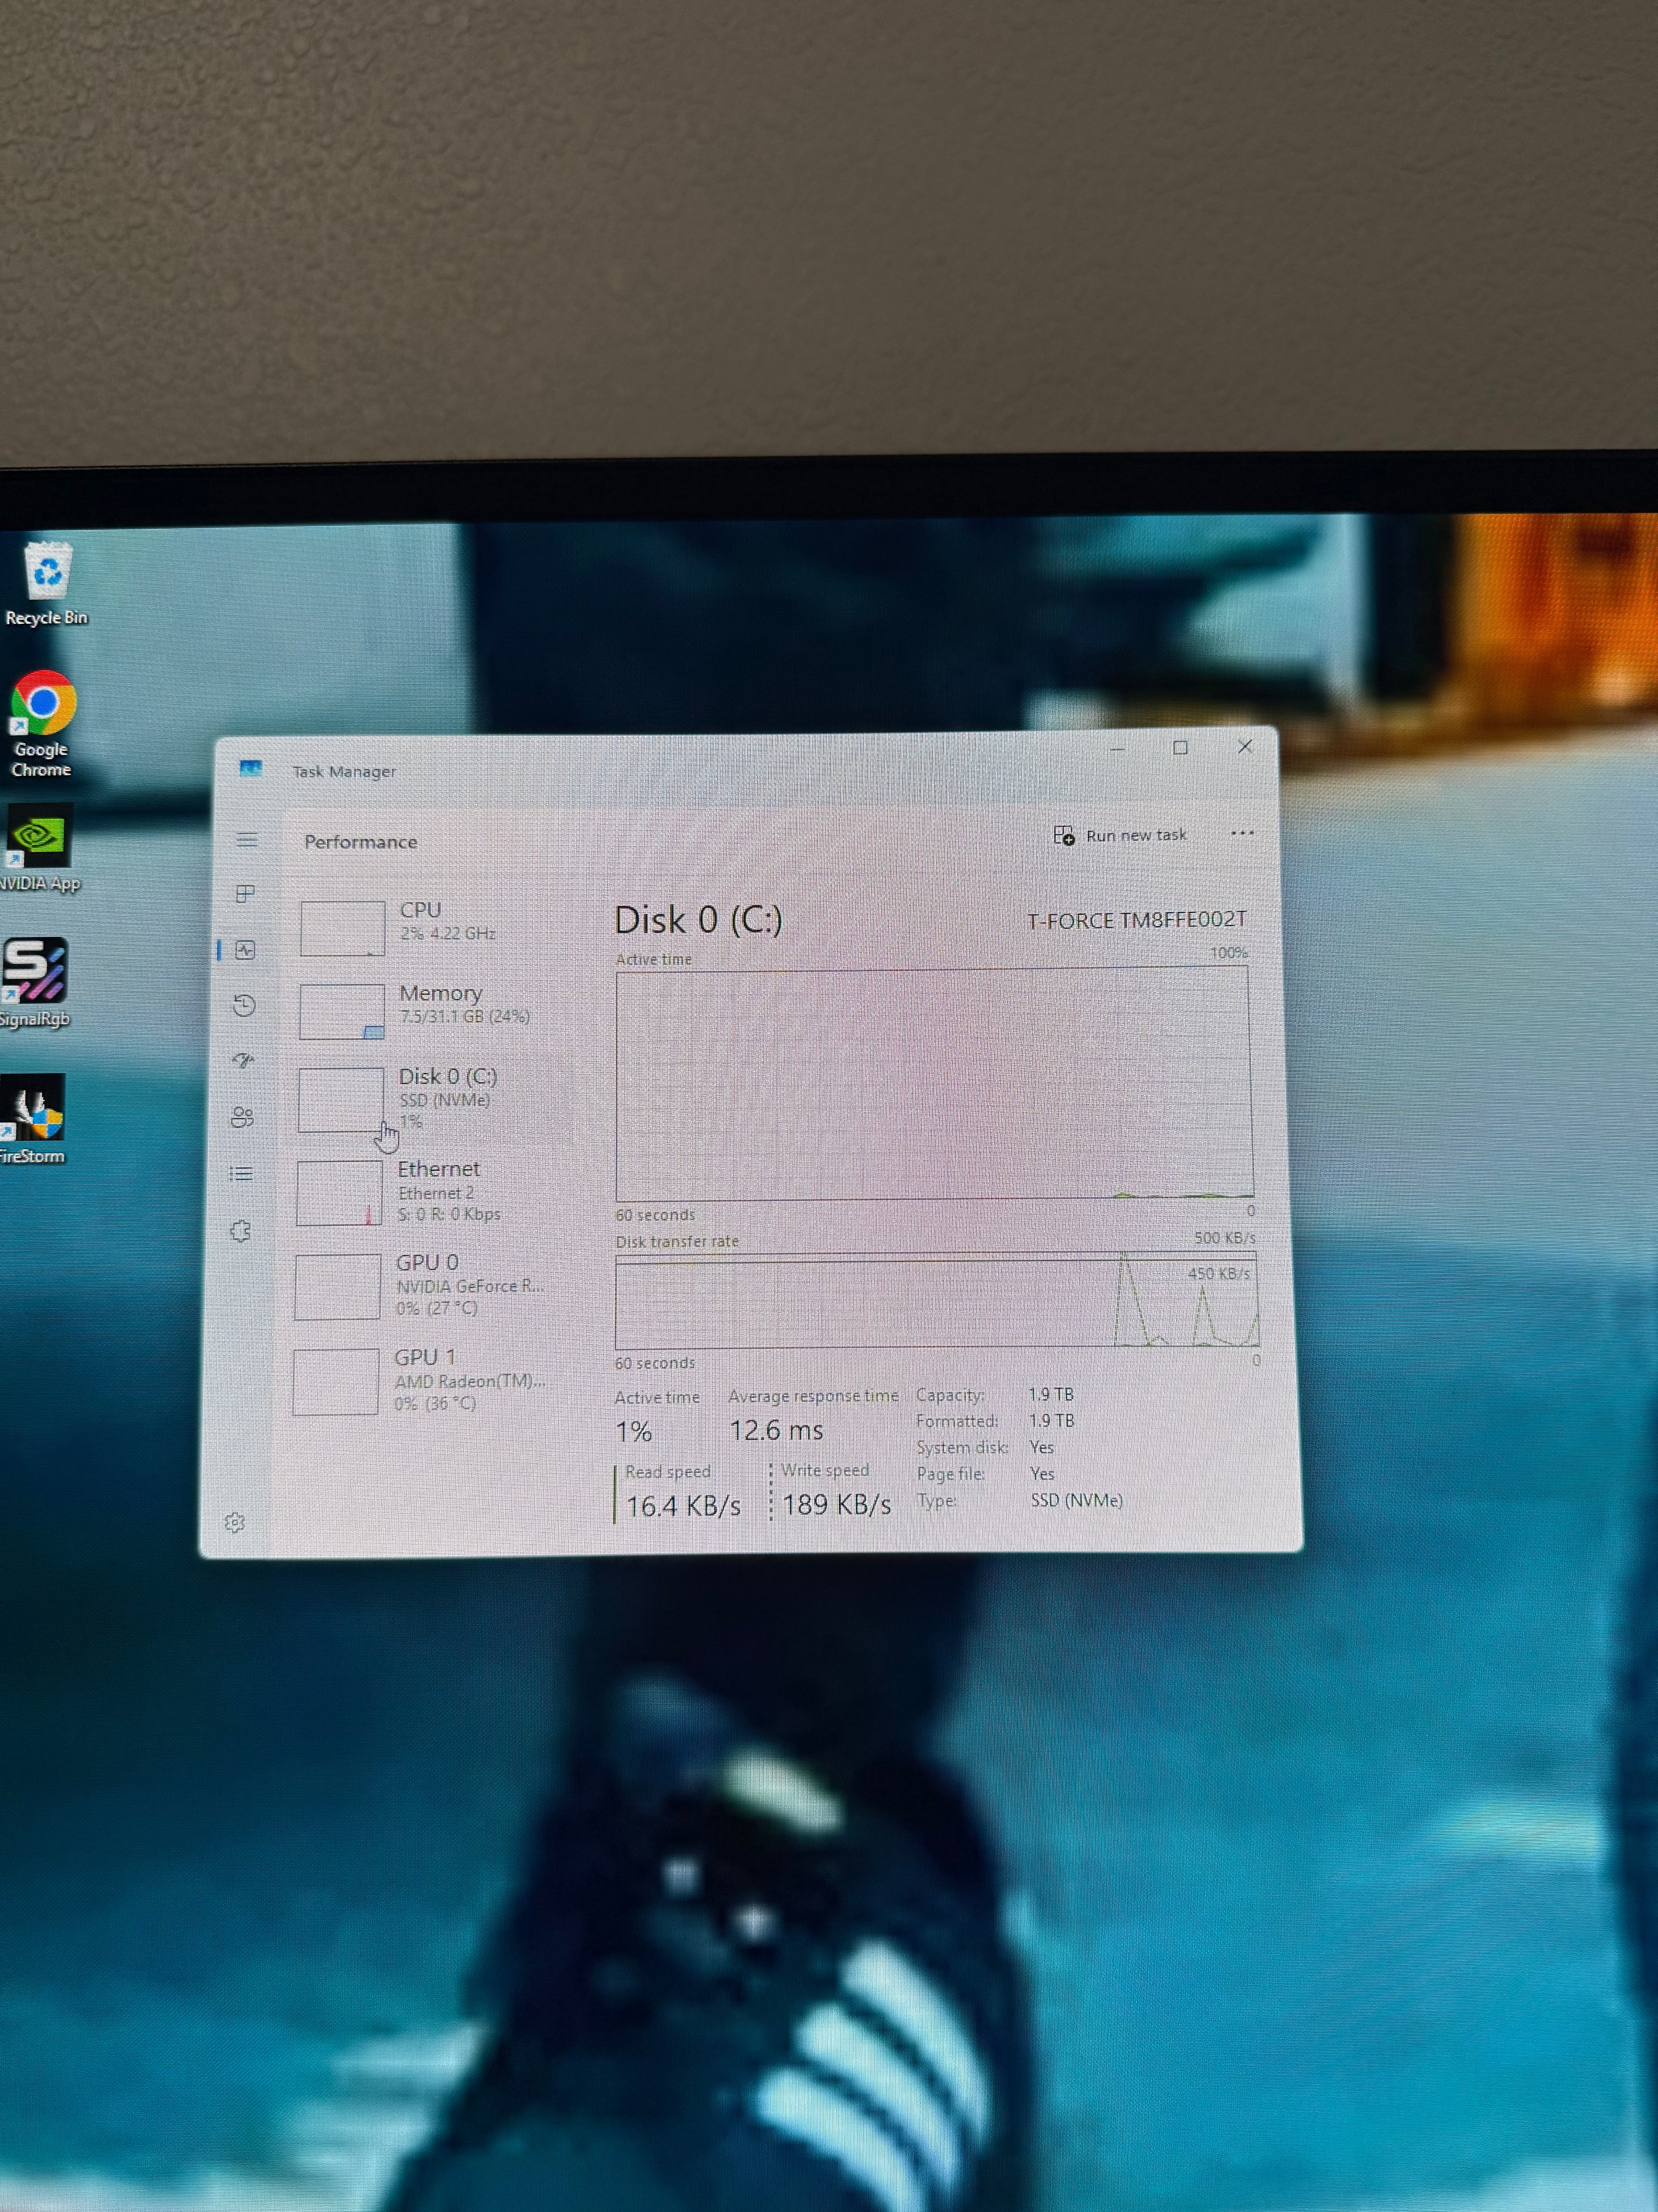The width and height of the screenshot is (1658, 2212).
Task: Click the Disk transfer rate graph
Action: pos(937,1300)
